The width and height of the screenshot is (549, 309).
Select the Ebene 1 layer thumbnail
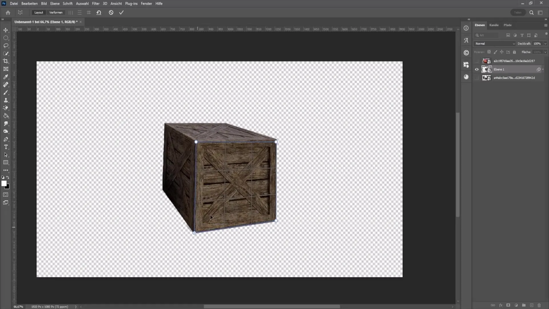click(486, 69)
